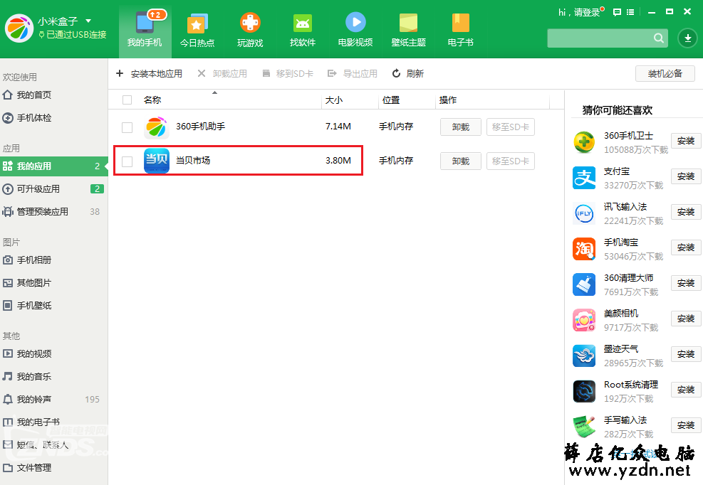Toggle the select-all checkbox in header
703x485 pixels.
click(127, 100)
